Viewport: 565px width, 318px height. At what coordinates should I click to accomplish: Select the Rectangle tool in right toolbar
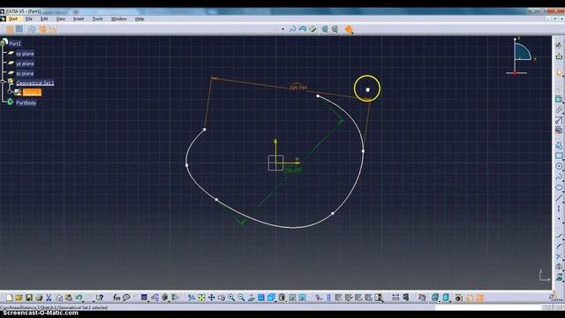pos(559,155)
